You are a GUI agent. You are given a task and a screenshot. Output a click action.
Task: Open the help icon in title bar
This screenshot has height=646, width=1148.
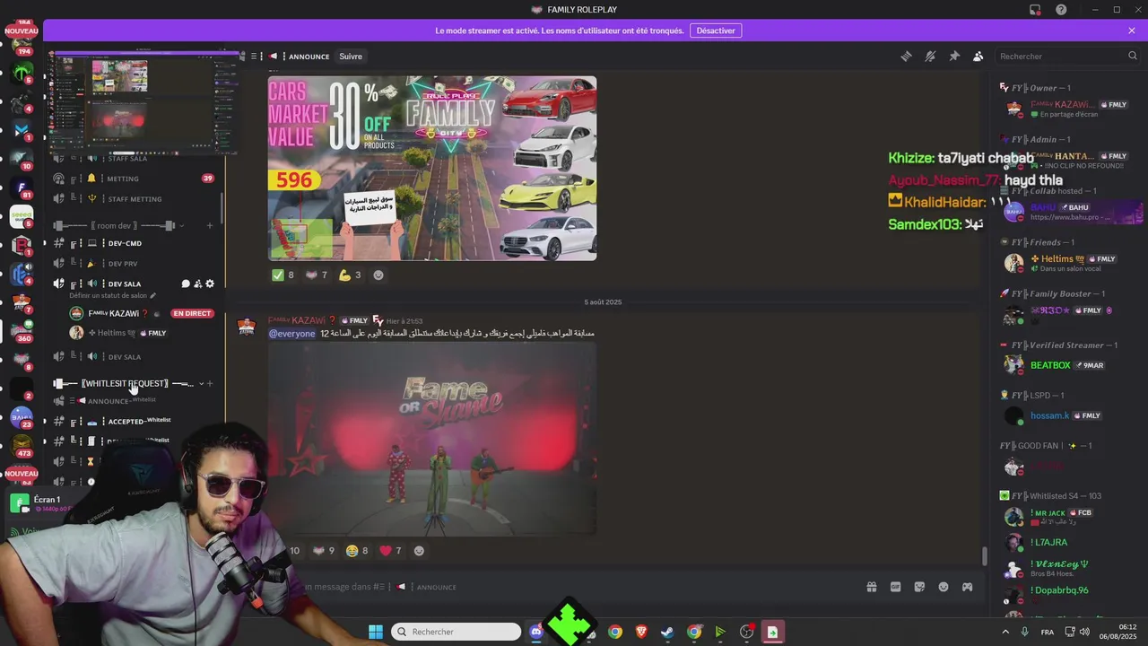pos(1061,10)
